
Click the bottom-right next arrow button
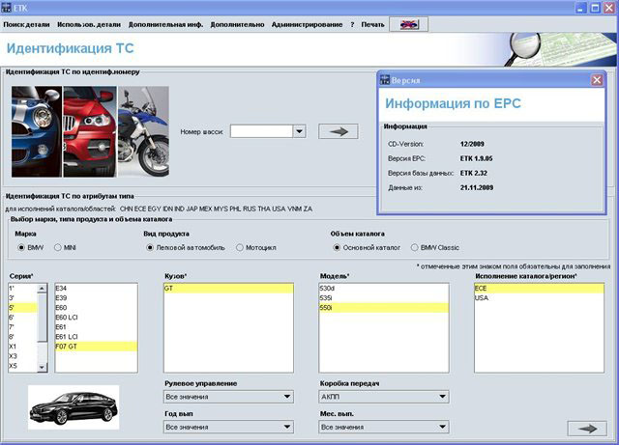[x=585, y=428]
